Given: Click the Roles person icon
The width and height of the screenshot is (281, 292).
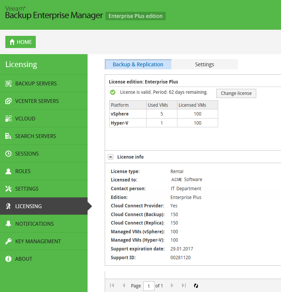Looking at the screenshot, I should tap(8, 171).
